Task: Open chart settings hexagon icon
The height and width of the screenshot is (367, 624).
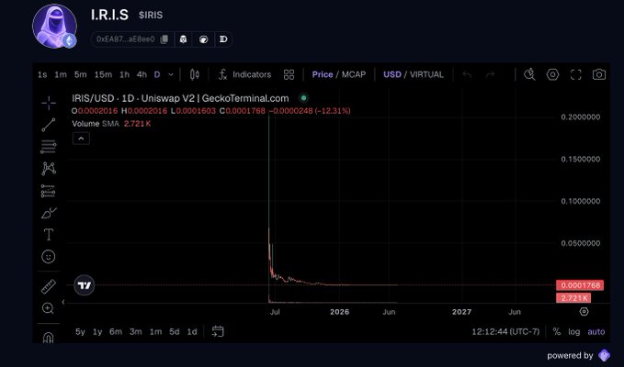Action: pos(552,74)
